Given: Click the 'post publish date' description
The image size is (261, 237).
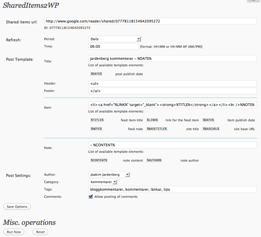Looking at the screenshot, I should click(x=129, y=74).
